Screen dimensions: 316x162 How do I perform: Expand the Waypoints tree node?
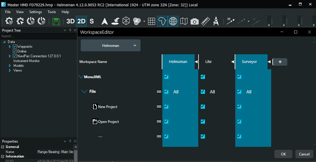pyautogui.click(x=10, y=47)
